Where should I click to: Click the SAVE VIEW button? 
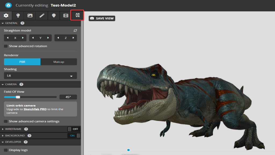[102, 18]
